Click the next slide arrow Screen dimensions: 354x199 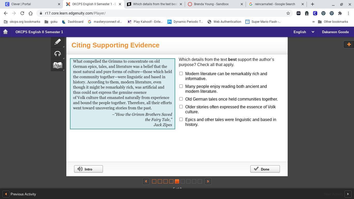(208, 181)
